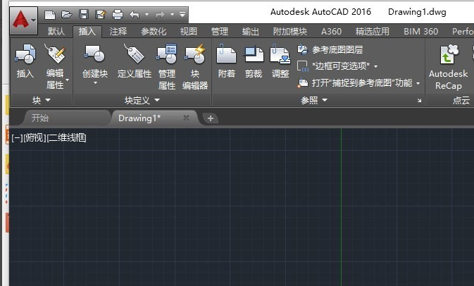The height and width of the screenshot is (286, 474).
Task: Click the Adjust (调整) icon
Action: (x=280, y=54)
